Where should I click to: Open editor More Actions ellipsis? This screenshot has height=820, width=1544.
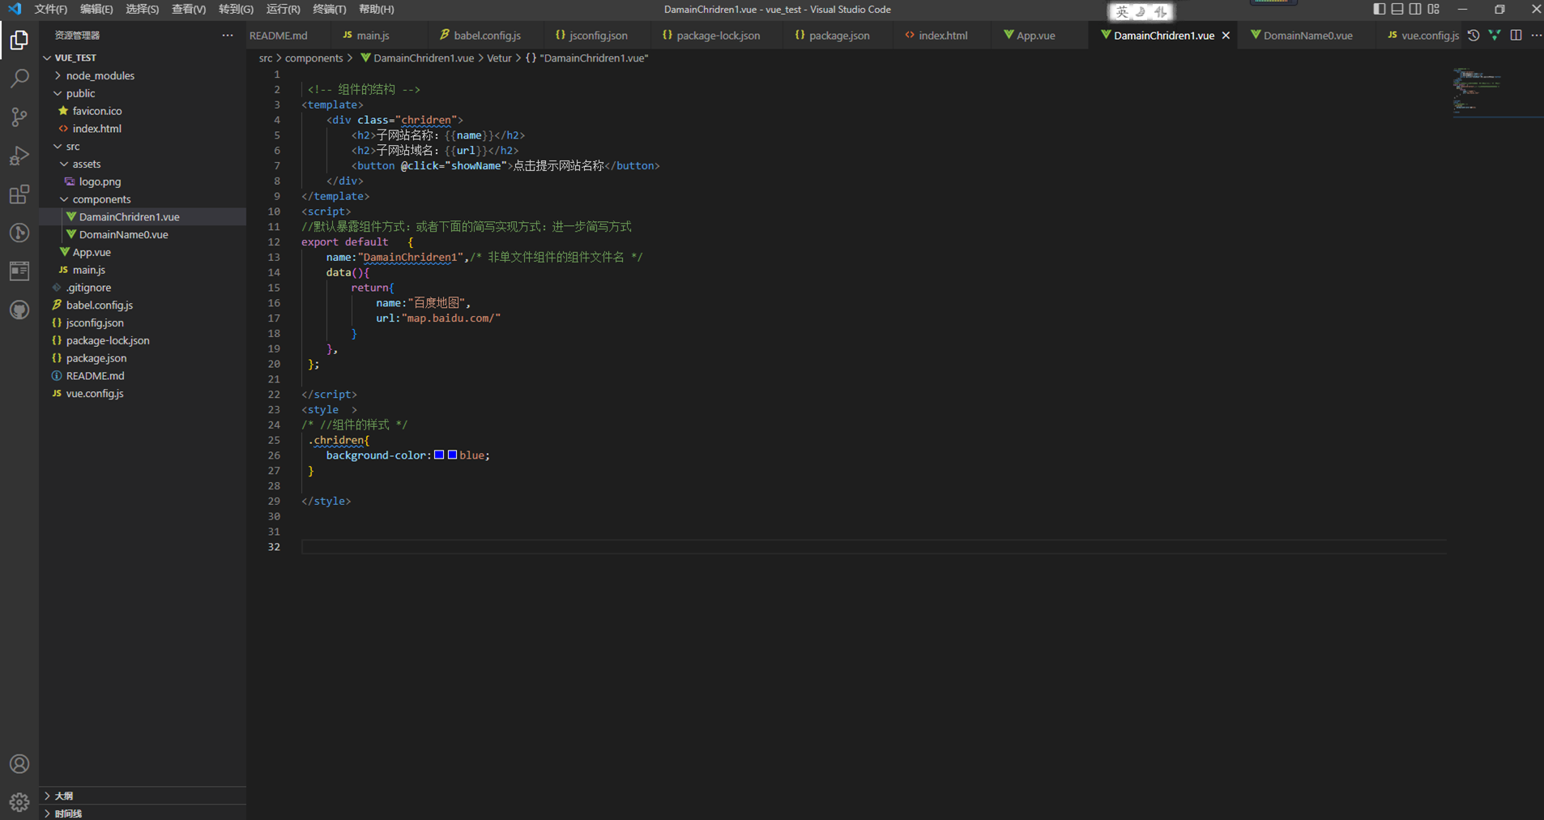1536,35
